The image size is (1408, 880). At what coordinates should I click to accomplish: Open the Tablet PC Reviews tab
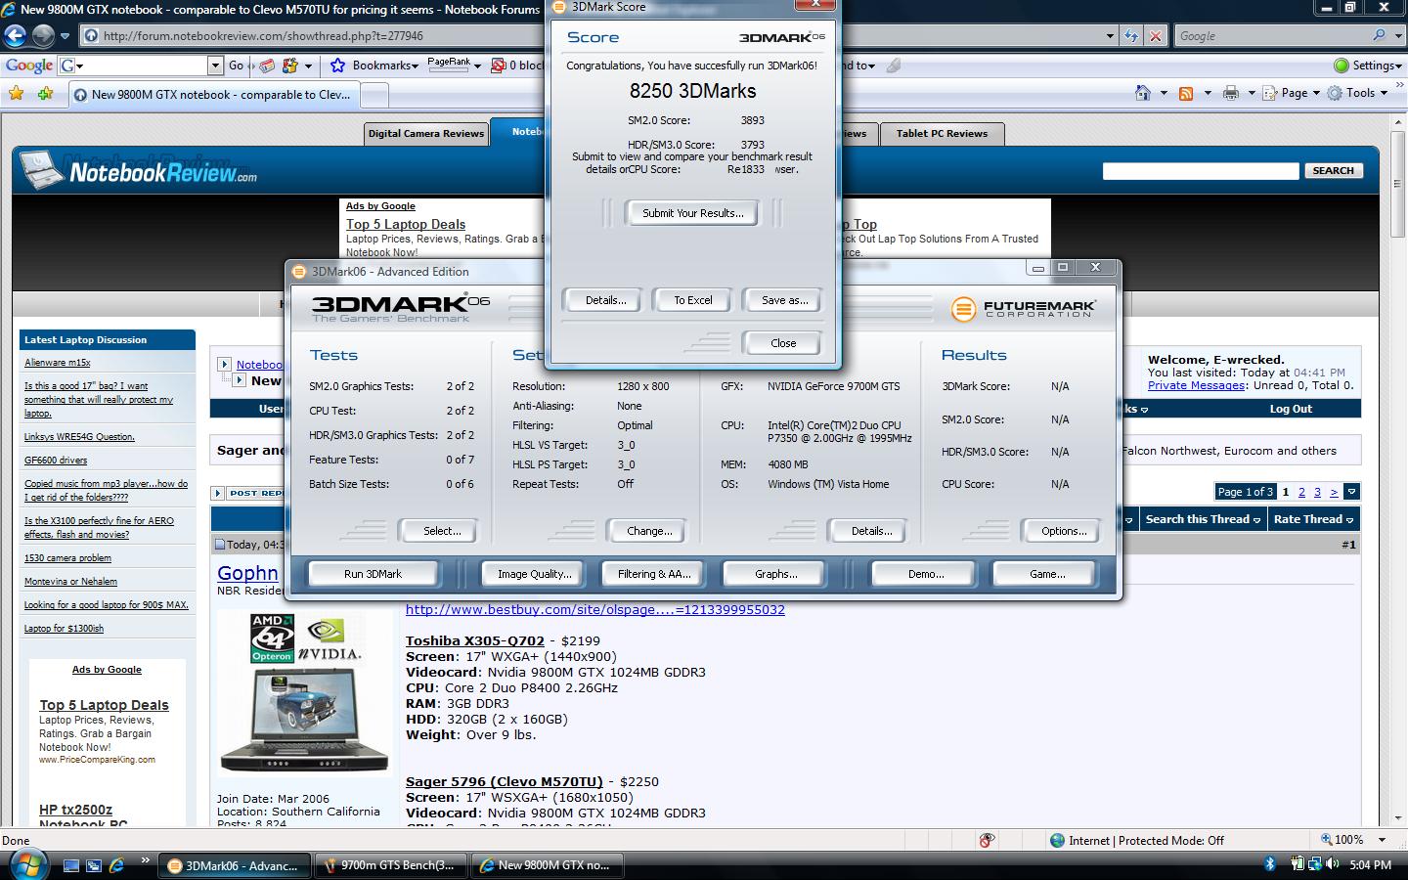[942, 133]
